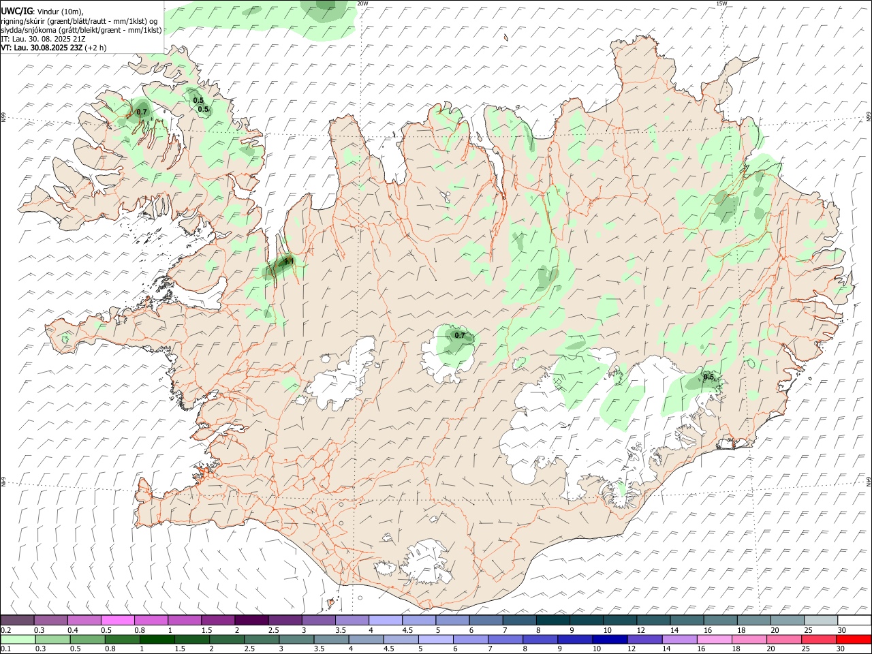Click the 0.7 value on the central glacier
The width and height of the screenshot is (872, 654).
pyautogui.click(x=460, y=335)
